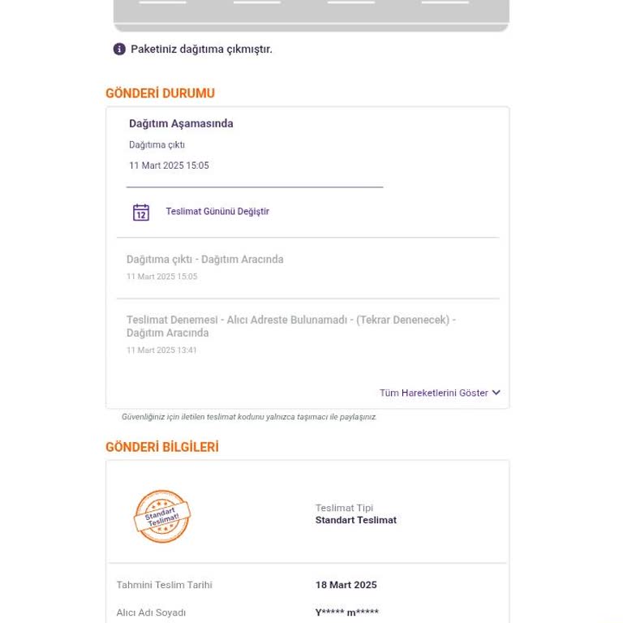Click the Standart Teslimat delivery type text
The height and width of the screenshot is (623, 623).
356,520
